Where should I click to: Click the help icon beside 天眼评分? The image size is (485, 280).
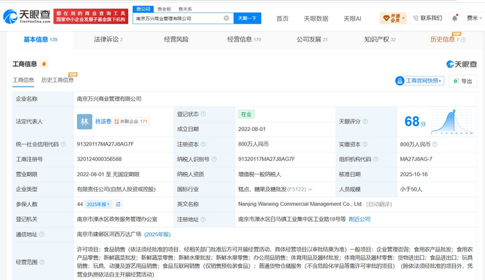[x=365, y=121]
